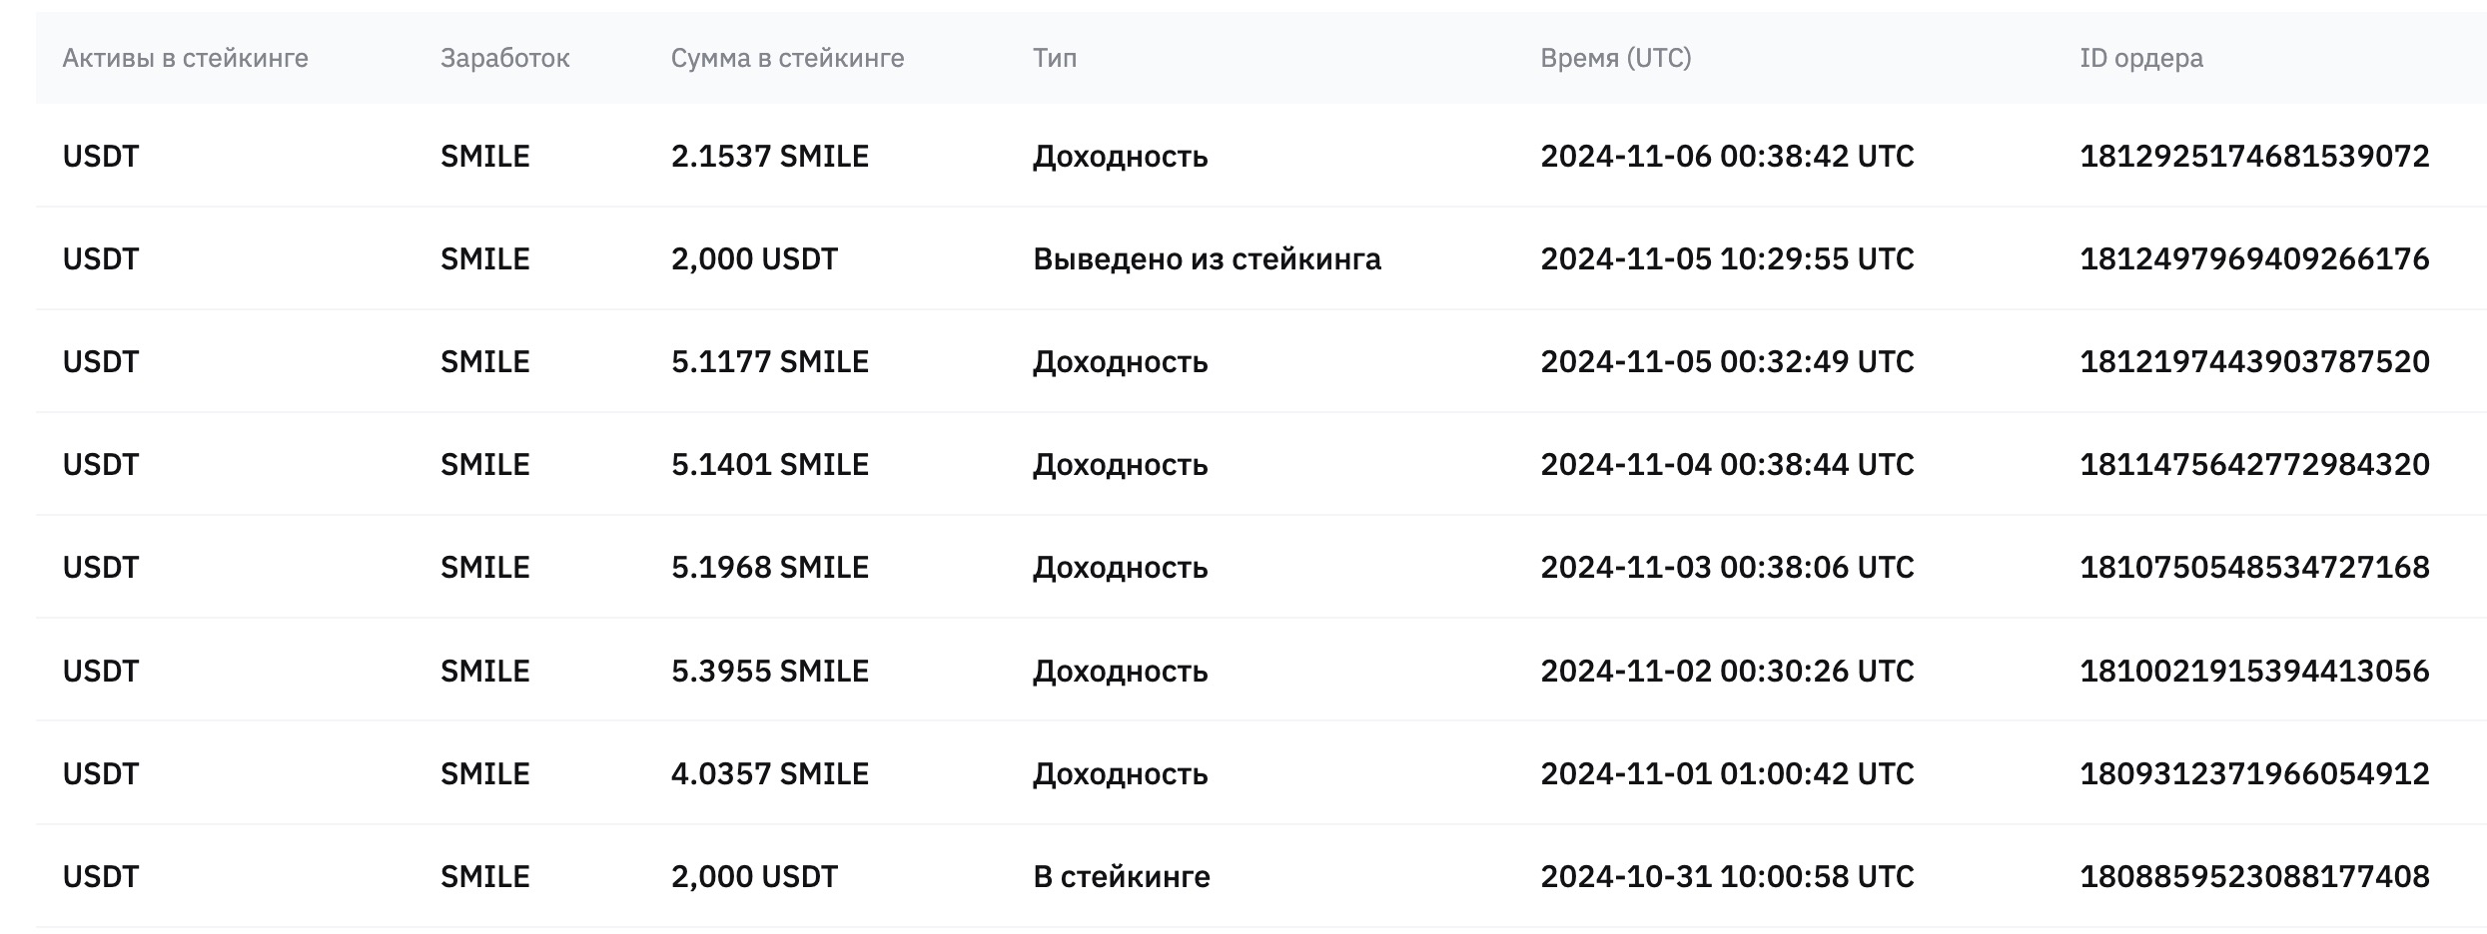Click the 'Активы в стейкинге' column header
This screenshot has width=2487, height=934.
pos(185,58)
